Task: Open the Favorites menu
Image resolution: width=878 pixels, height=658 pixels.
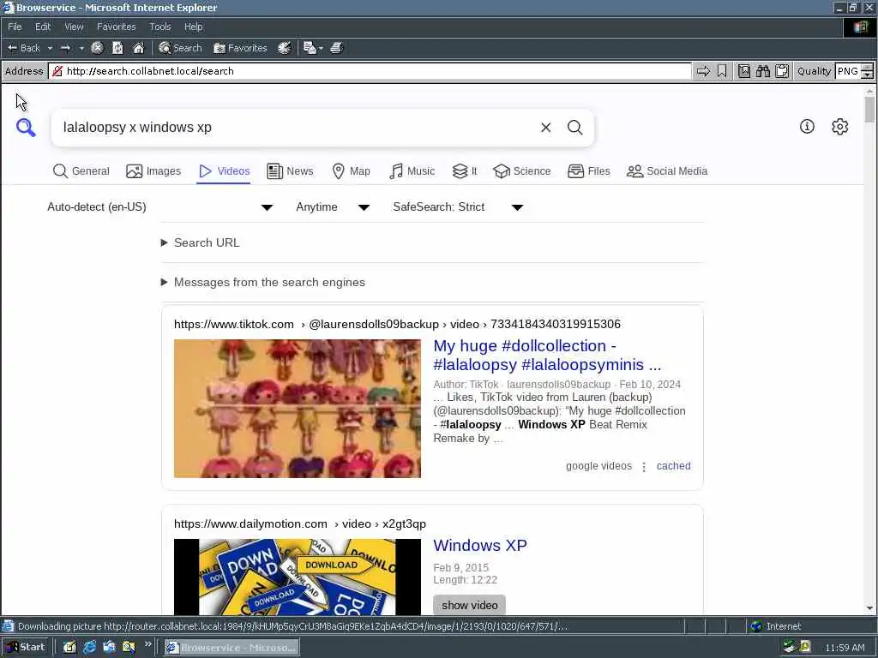Action: click(116, 27)
